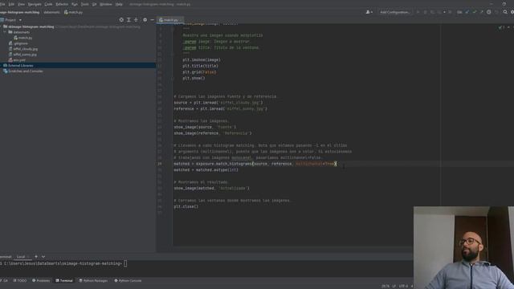Click the plt.close() code line

[186, 207]
